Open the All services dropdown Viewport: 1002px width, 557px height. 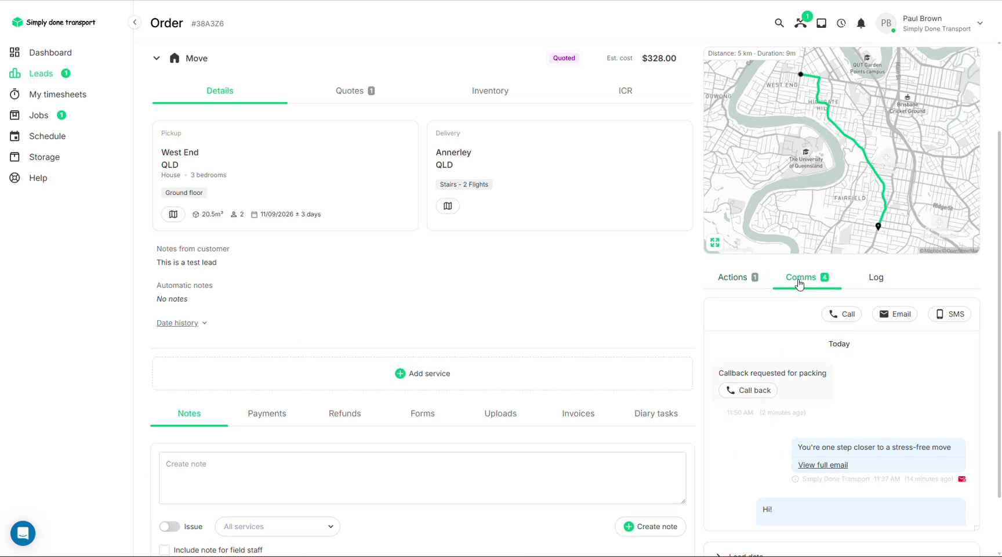[277, 526]
